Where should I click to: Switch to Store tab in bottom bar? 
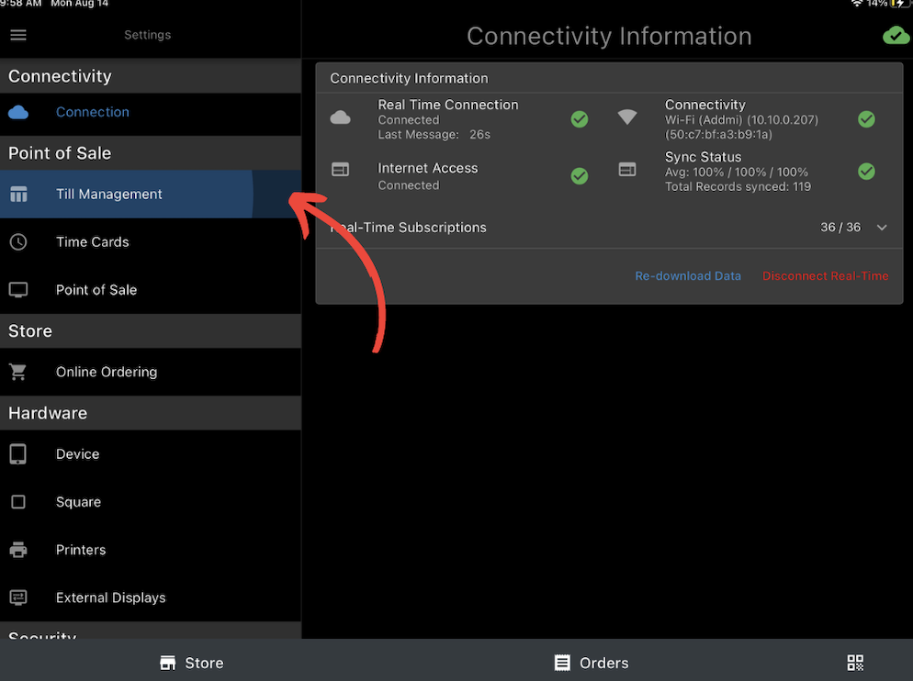pos(192,663)
